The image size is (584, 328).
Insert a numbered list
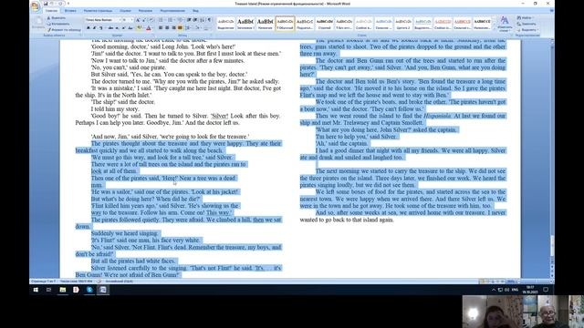coord(170,20)
